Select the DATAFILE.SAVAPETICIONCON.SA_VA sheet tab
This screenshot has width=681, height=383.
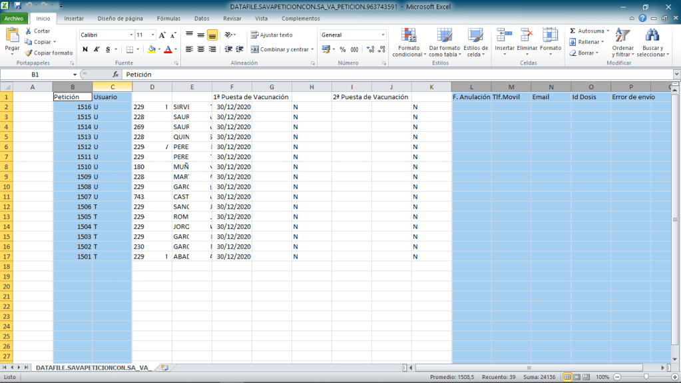[93, 368]
